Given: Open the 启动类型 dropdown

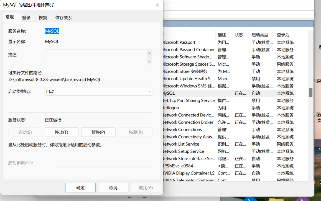Looking at the screenshot, I should (x=99, y=91).
